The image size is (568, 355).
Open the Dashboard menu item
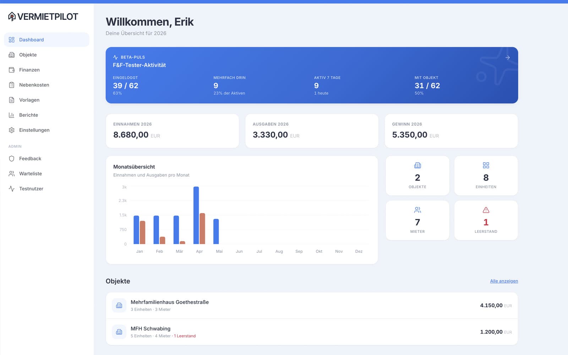[47, 40]
